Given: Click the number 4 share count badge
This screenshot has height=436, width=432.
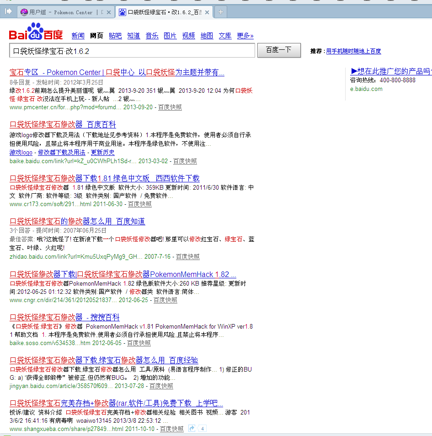Looking at the screenshot, I should coord(203,429).
